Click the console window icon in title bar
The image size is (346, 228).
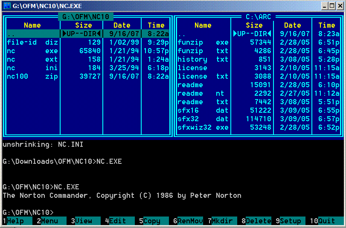[x=6, y=6]
